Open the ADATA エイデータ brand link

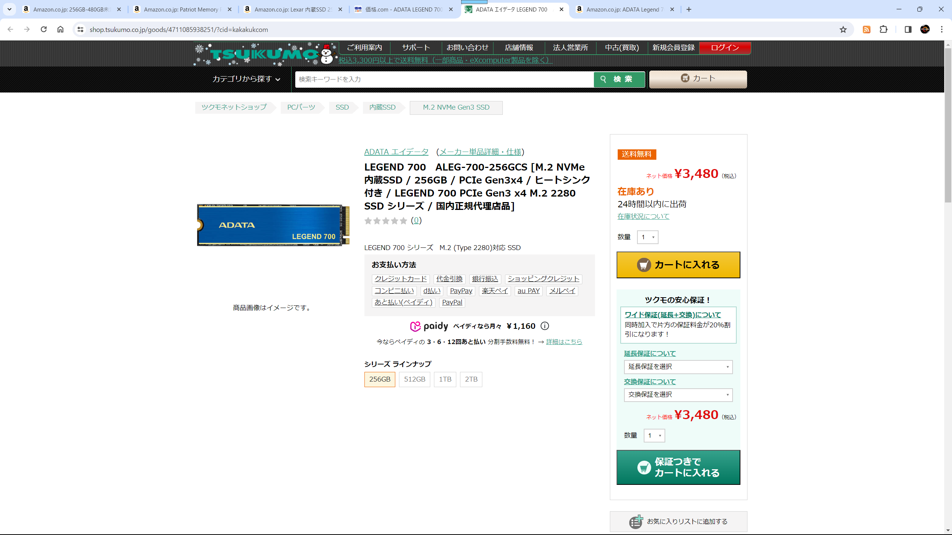pos(396,152)
